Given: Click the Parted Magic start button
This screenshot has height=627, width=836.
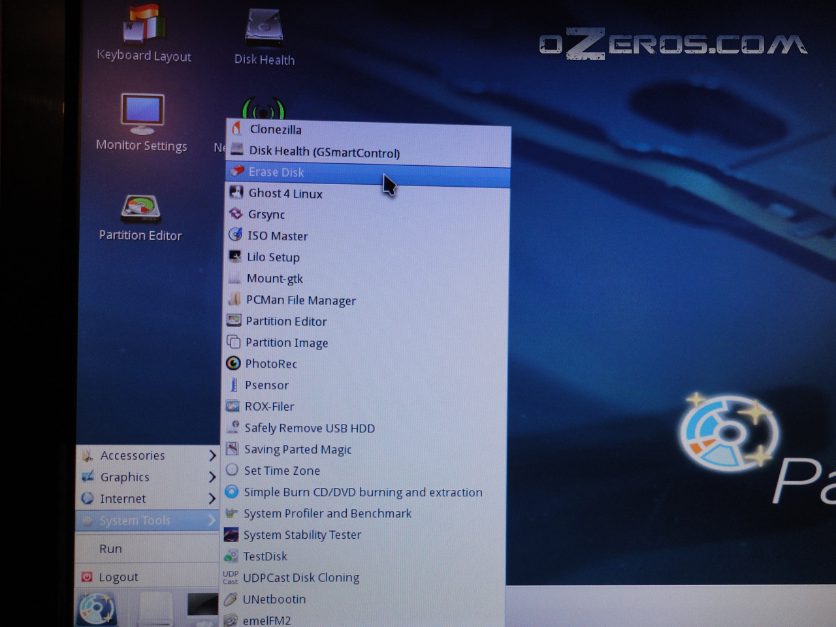Looking at the screenshot, I should [97, 609].
